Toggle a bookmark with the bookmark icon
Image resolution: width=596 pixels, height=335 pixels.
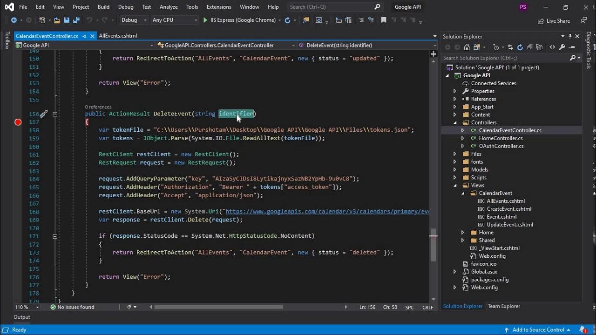[x=384, y=20]
